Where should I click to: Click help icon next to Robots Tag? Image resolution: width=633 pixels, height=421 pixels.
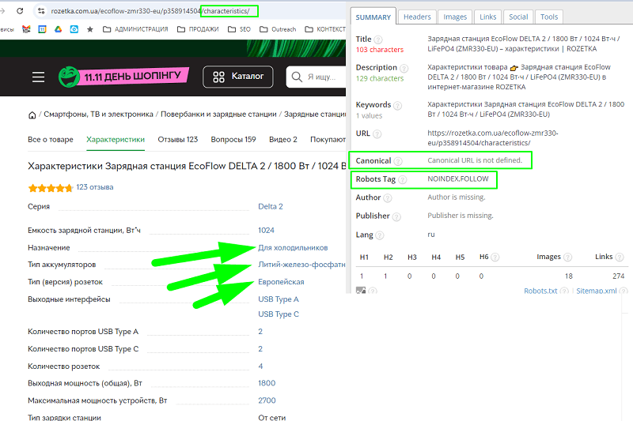click(403, 179)
